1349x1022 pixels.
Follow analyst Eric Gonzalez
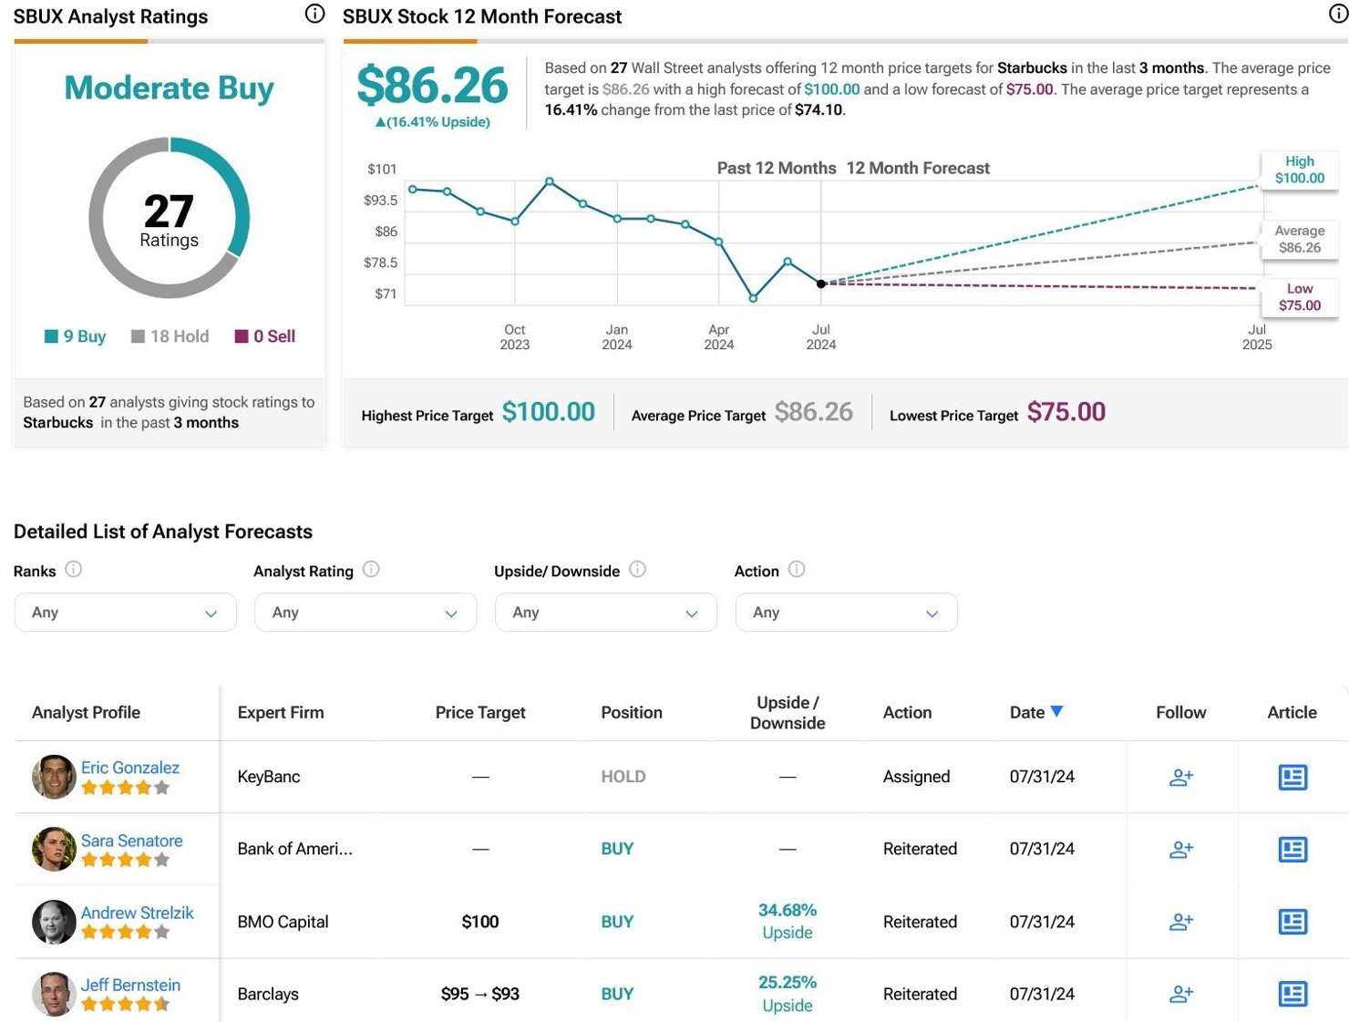click(1181, 777)
